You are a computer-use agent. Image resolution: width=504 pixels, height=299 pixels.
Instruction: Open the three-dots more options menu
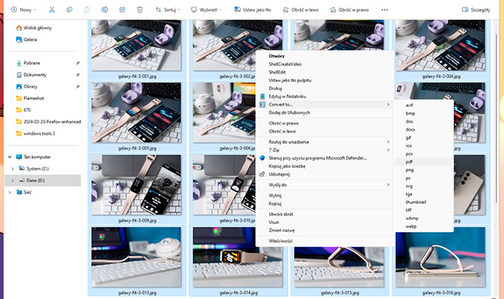[x=384, y=10]
